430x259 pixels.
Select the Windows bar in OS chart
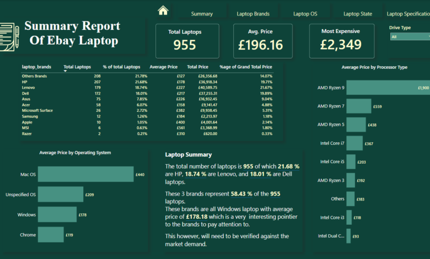coord(57,214)
